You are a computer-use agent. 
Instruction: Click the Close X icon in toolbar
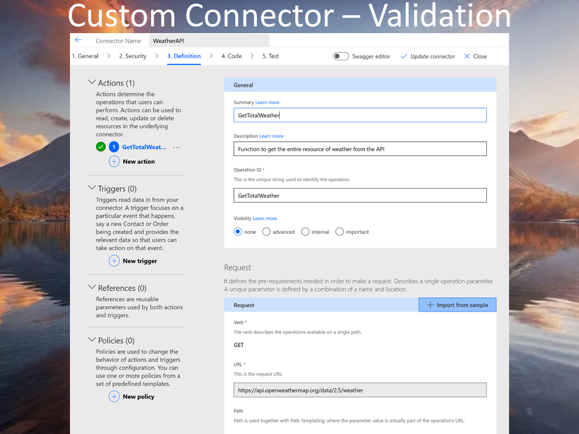467,56
